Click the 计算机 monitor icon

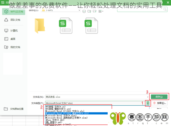[x=6, y=31]
